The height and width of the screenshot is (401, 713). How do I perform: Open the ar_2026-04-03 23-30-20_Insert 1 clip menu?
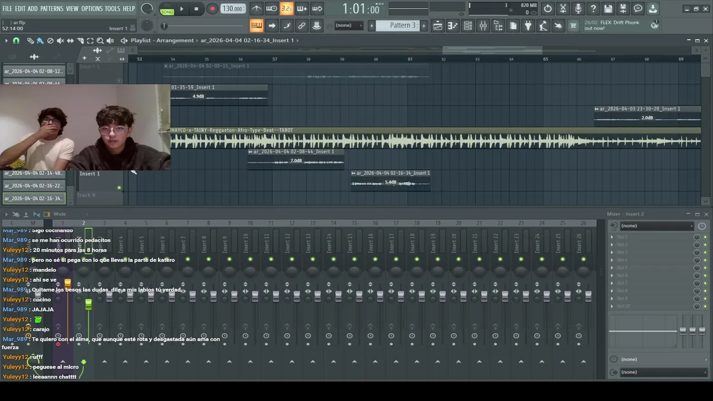(597, 109)
